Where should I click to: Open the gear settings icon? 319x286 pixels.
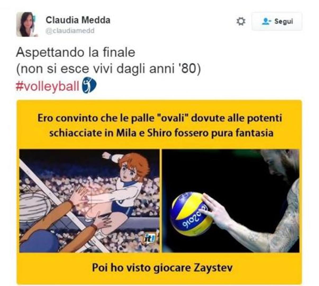(241, 21)
